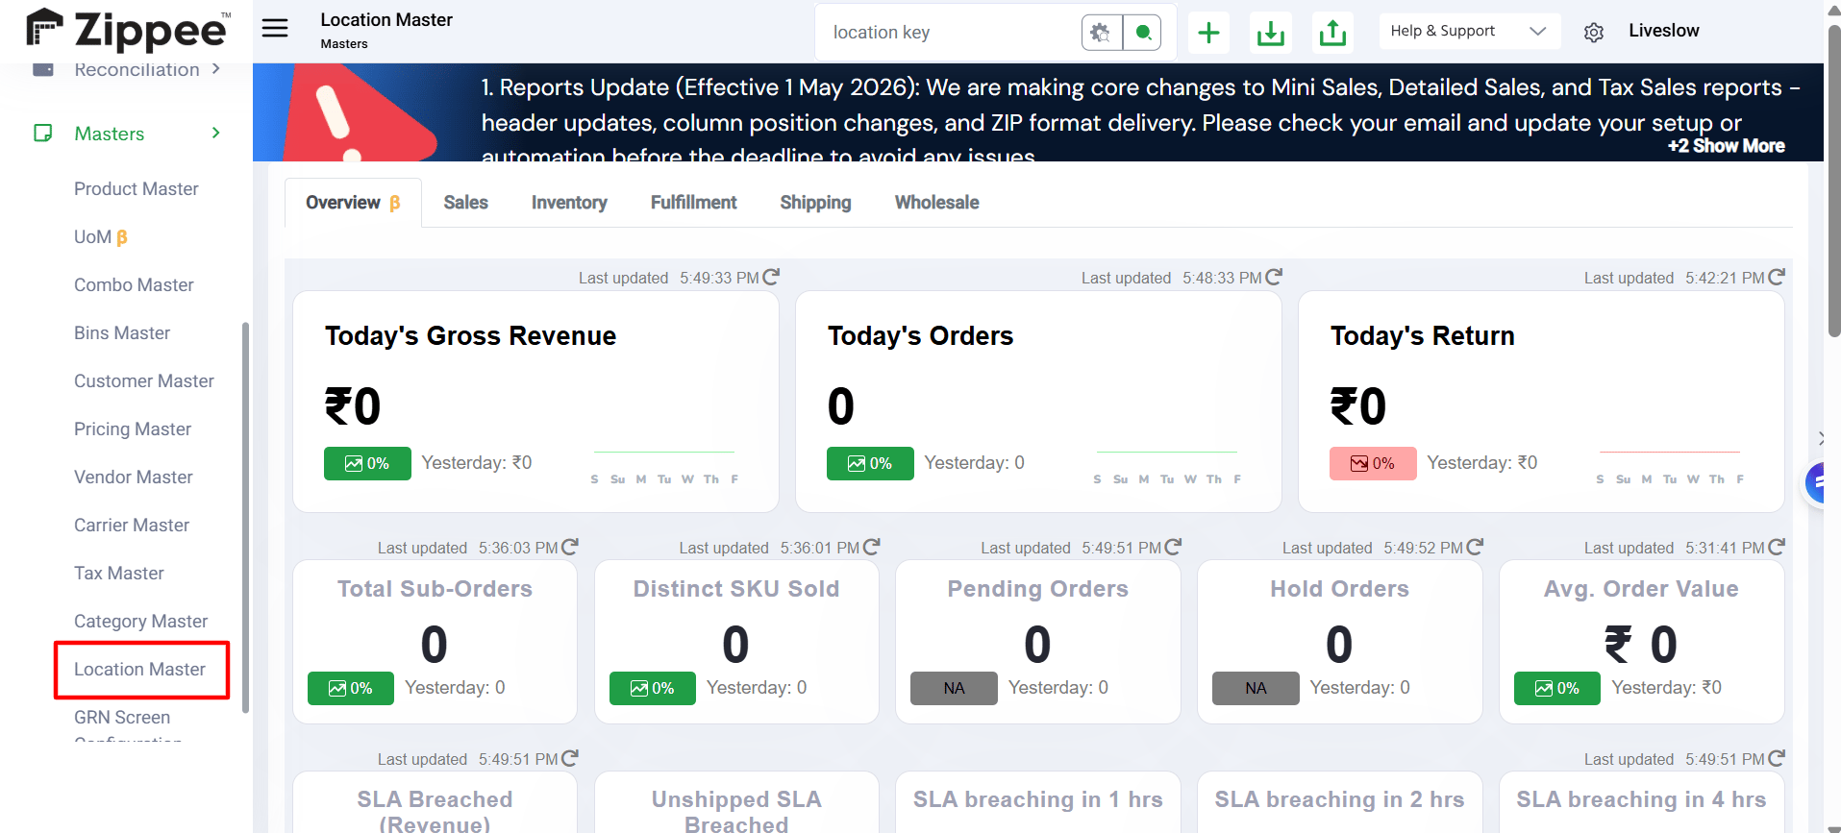The image size is (1841, 833).
Task: Open Combo Master in sidebar
Action: [x=134, y=285]
